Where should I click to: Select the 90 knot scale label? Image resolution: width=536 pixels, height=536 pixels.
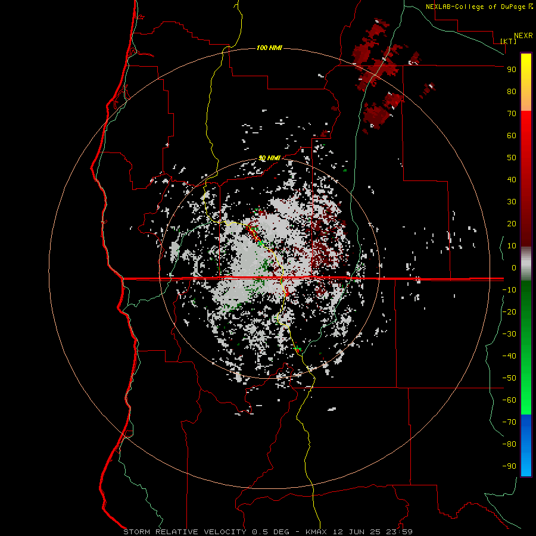[x=512, y=70]
